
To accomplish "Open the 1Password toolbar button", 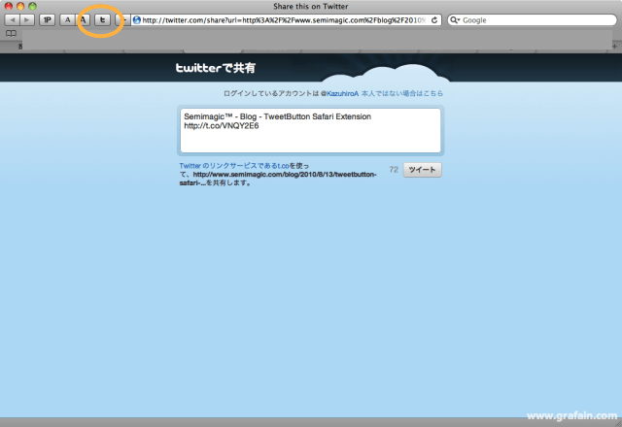I will click(48, 19).
